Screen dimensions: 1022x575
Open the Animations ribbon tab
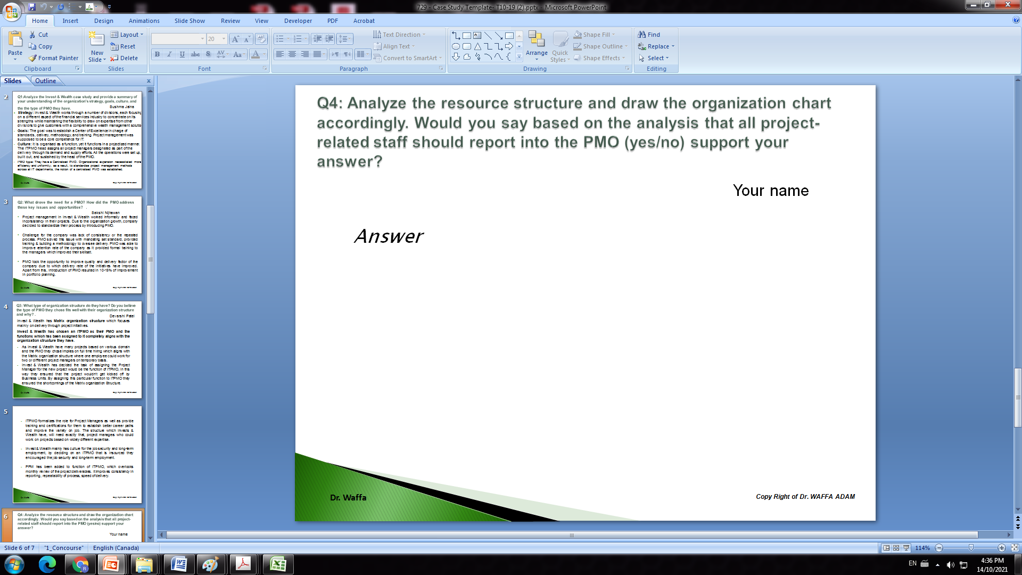(144, 20)
